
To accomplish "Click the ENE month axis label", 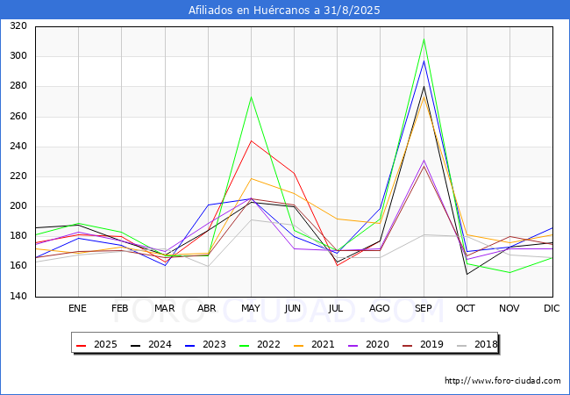I will (x=77, y=308).
